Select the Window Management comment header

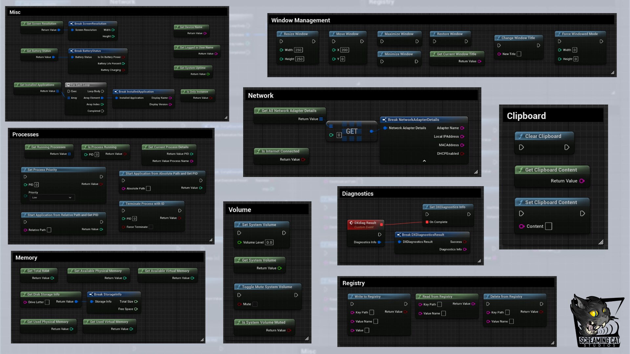click(301, 20)
